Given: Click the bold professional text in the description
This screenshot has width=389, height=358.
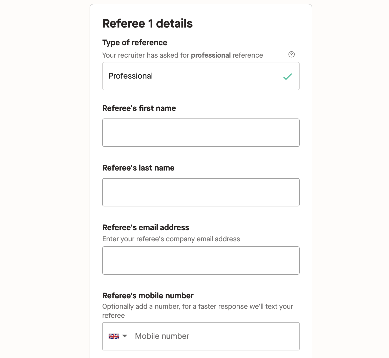Looking at the screenshot, I should click(x=211, y=55).
